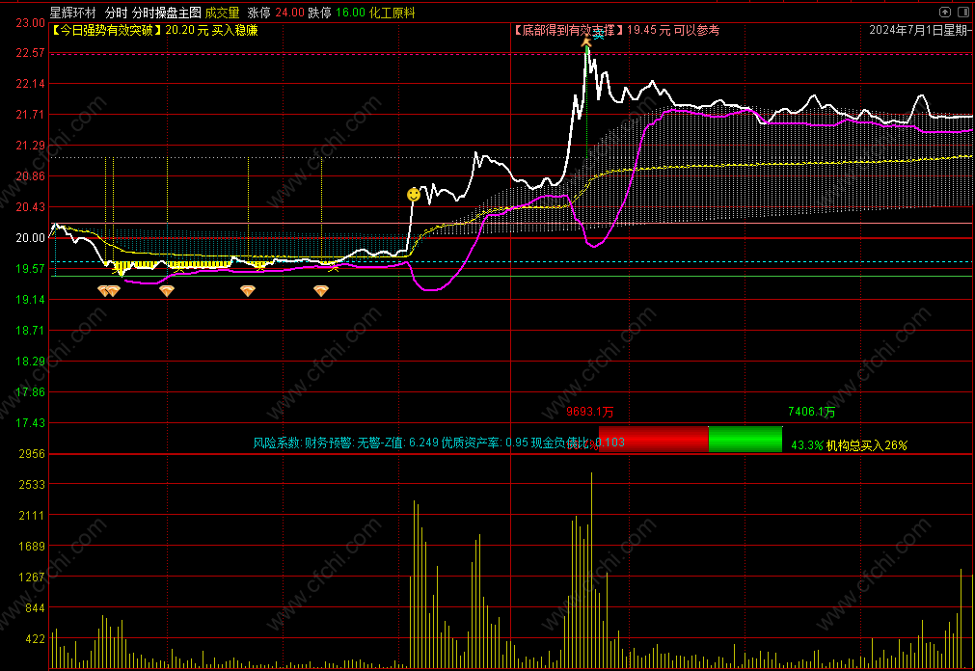Click the 17.43 price axis label
Screen dimensions: 975x671
[31, 423]
